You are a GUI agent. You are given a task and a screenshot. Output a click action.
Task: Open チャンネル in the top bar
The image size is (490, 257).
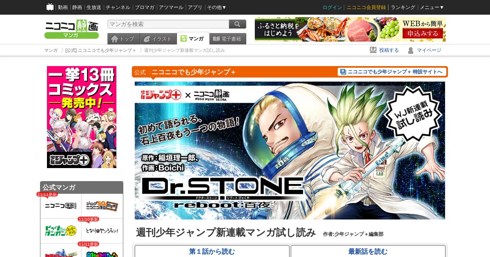coord(118,7)
